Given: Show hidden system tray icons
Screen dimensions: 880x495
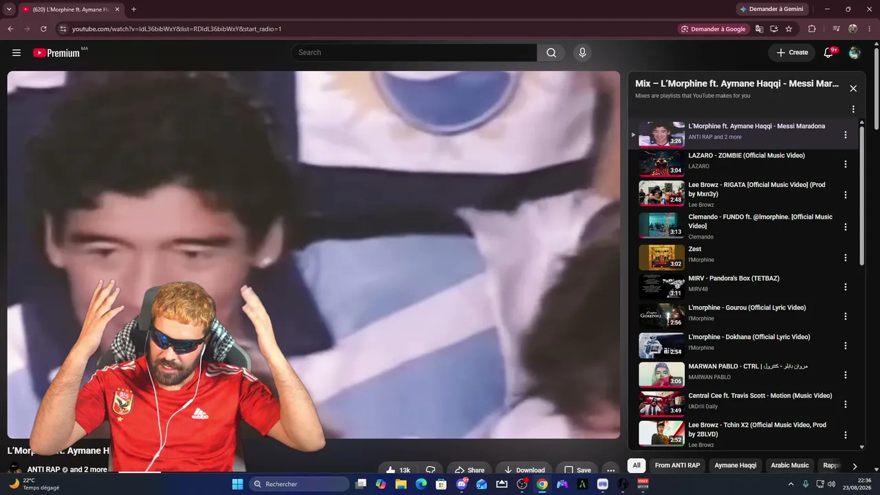Looking at the screenshot, I should tap(791, 484).
